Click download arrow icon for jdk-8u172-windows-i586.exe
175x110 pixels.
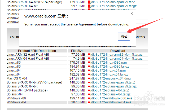click(89, 98)
